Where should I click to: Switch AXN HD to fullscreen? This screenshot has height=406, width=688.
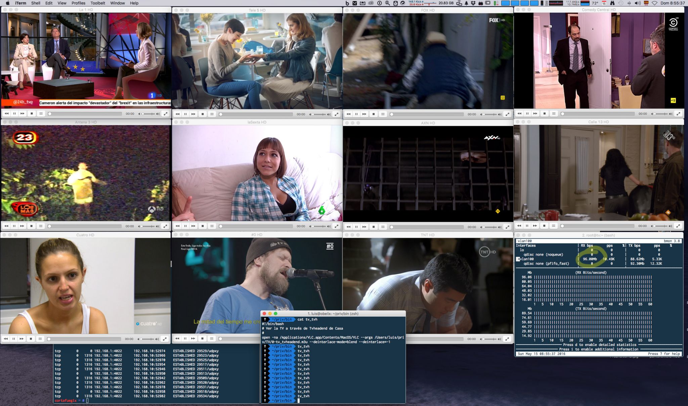(507, 227)
